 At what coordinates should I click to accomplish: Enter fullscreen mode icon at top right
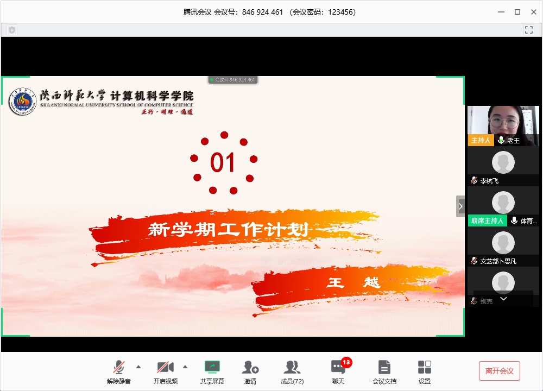click(x=529, y=30)
